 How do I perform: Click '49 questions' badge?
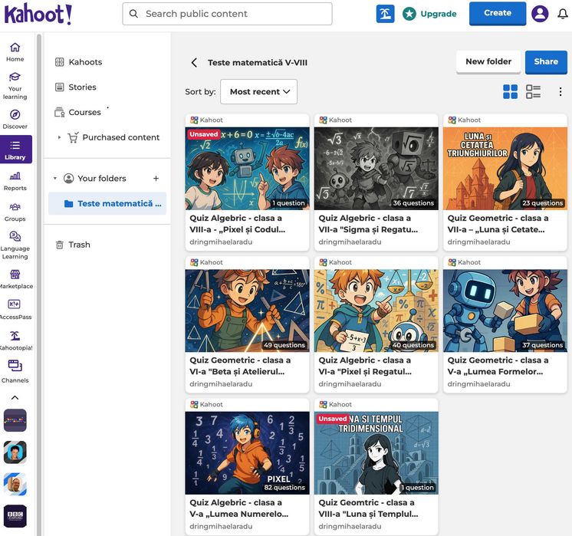pyautogui.click(x=284, y=345)
